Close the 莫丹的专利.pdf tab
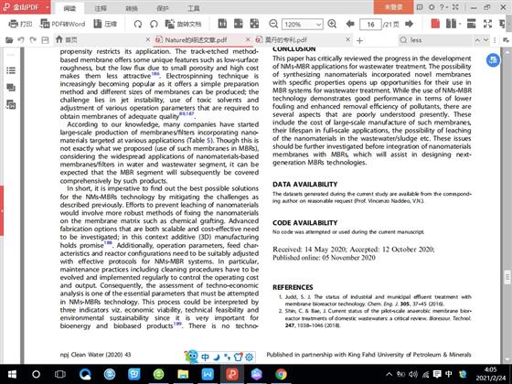The width and height of the screenshot is (512, 384). [x=347, y=40]
